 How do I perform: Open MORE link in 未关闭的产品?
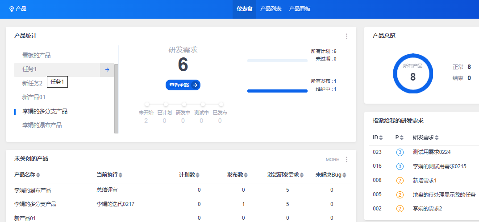pyautogui.click(x=332, y=159)
